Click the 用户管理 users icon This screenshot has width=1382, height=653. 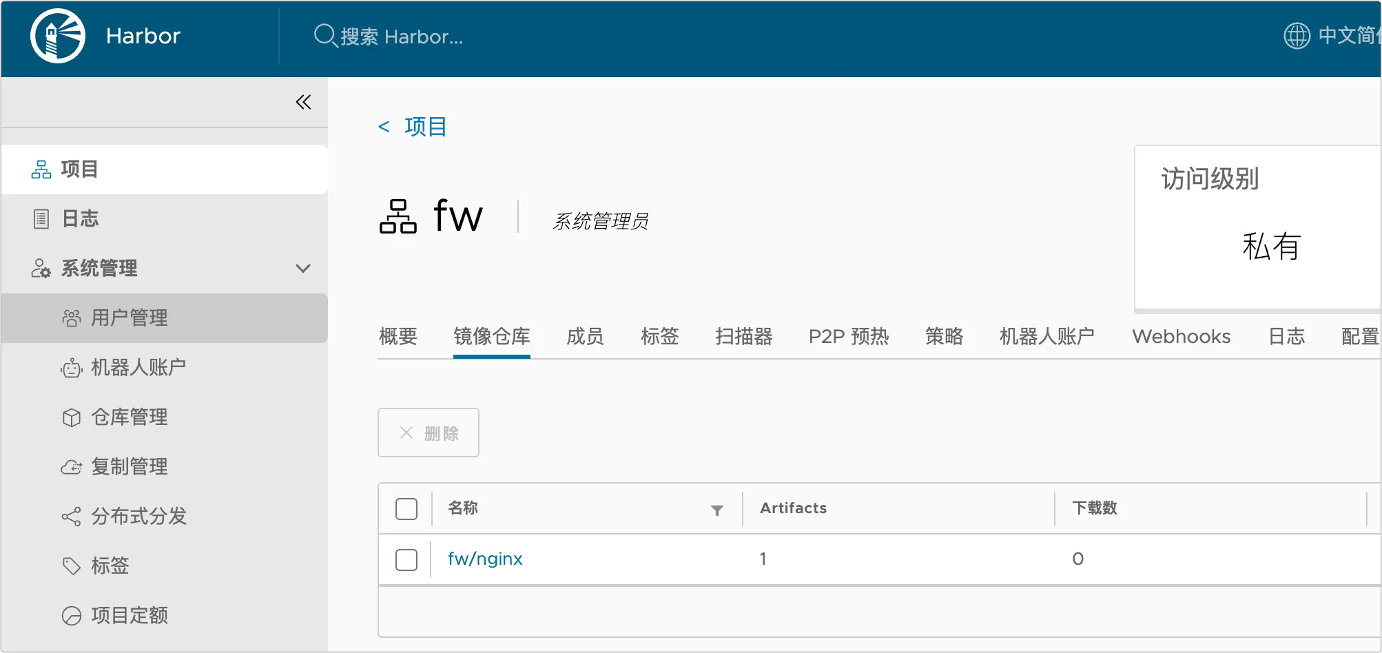[72, 318]
